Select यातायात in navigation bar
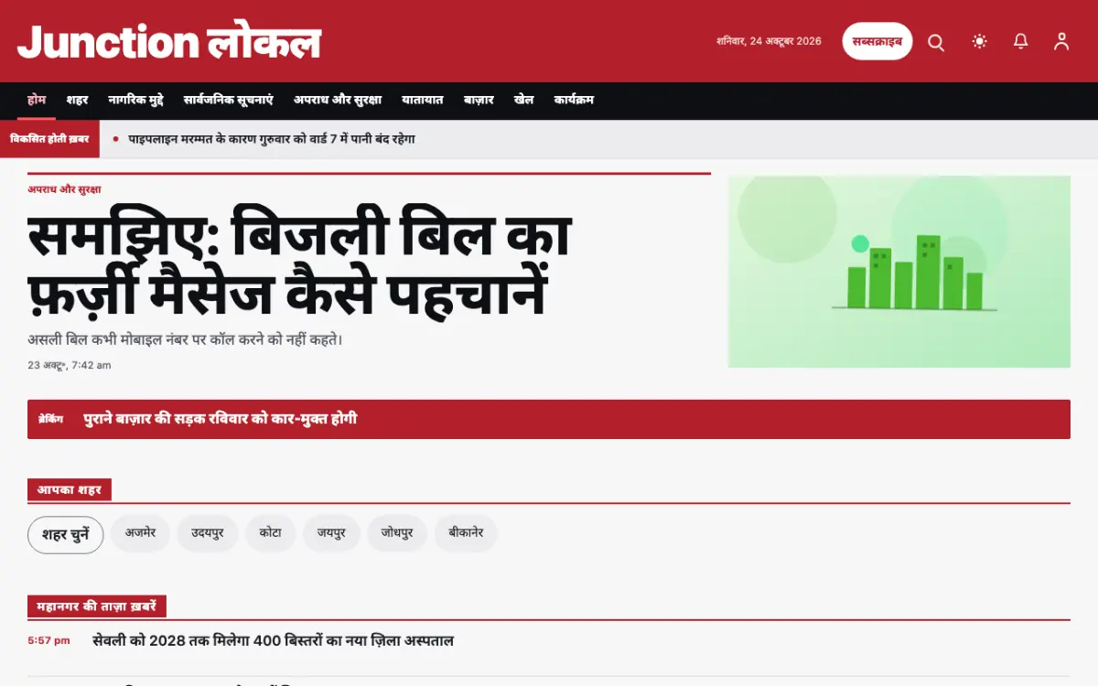Screen dimensions: 1098x686 tap(423, 100)
